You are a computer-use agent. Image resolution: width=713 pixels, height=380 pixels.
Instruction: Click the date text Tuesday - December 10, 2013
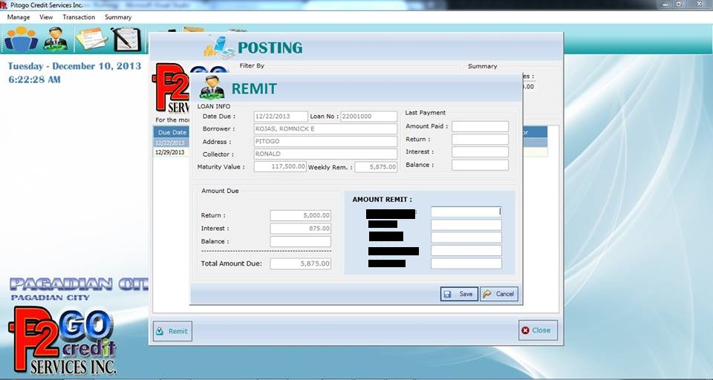(74, 66)
